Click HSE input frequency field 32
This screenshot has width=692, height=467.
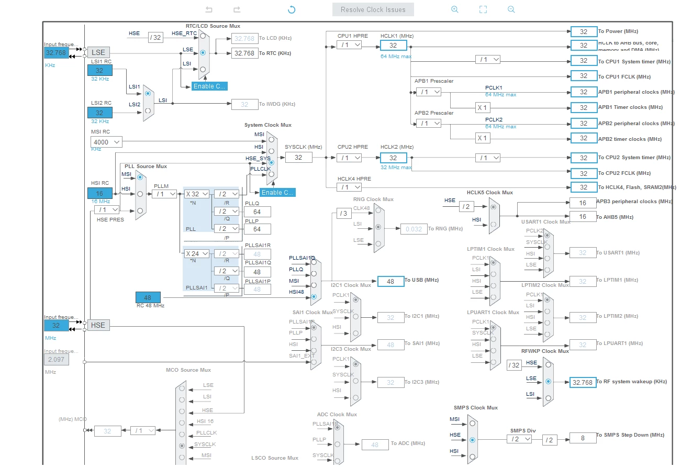point(57,325)
